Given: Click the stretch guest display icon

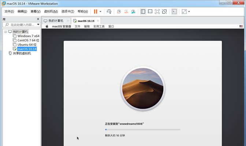Looking at the screenshot, I should [184, 11].
